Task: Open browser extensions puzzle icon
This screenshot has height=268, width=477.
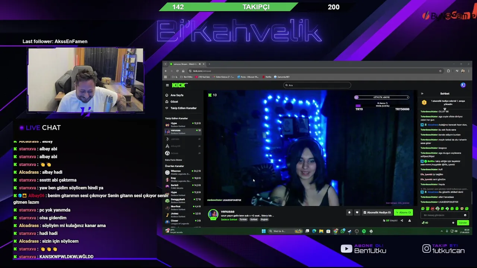Action: pyautogui.click(x=448, y=71)
